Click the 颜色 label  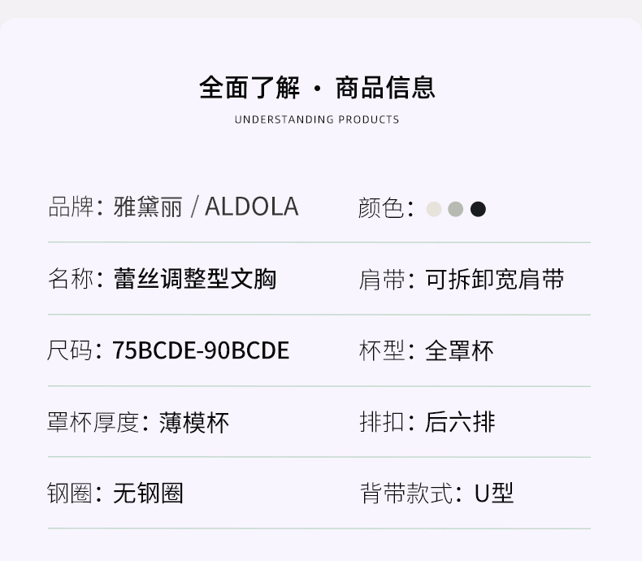[380, 208]
